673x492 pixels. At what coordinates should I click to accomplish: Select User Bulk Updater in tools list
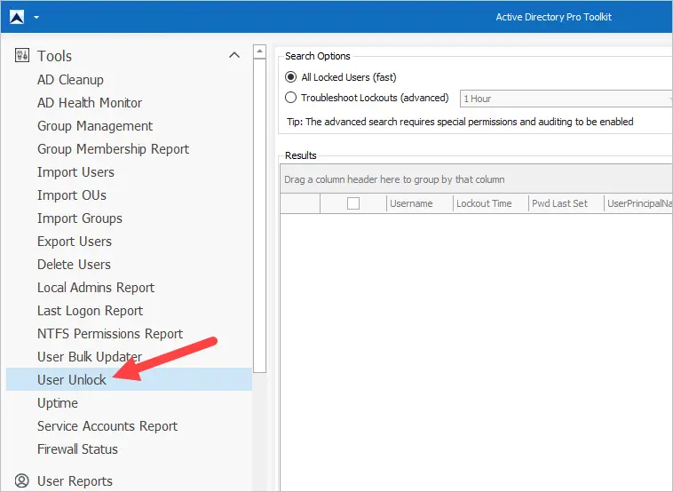[90, 357]
